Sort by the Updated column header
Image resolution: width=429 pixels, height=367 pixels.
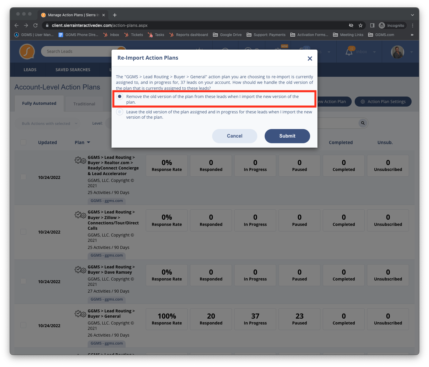(x=48, y=142)
